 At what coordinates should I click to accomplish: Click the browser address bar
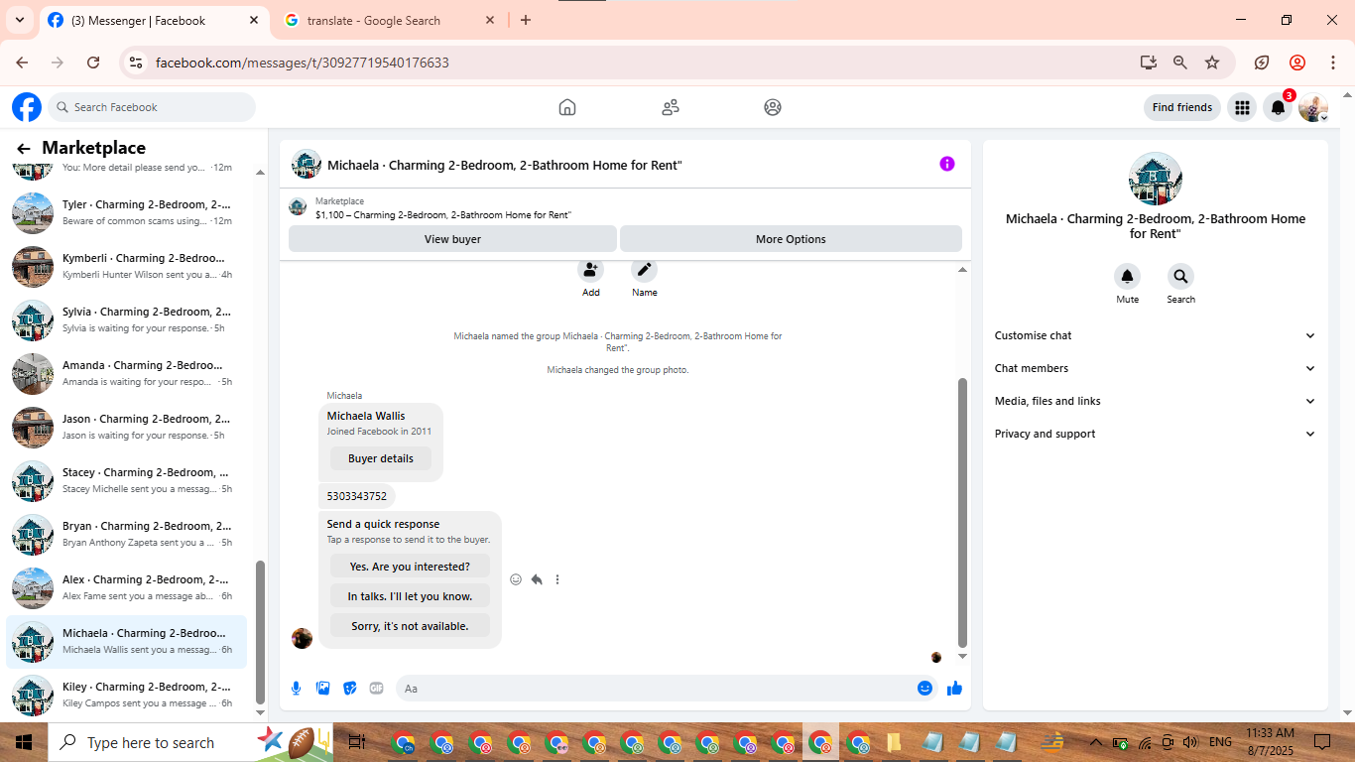point(635,63)
